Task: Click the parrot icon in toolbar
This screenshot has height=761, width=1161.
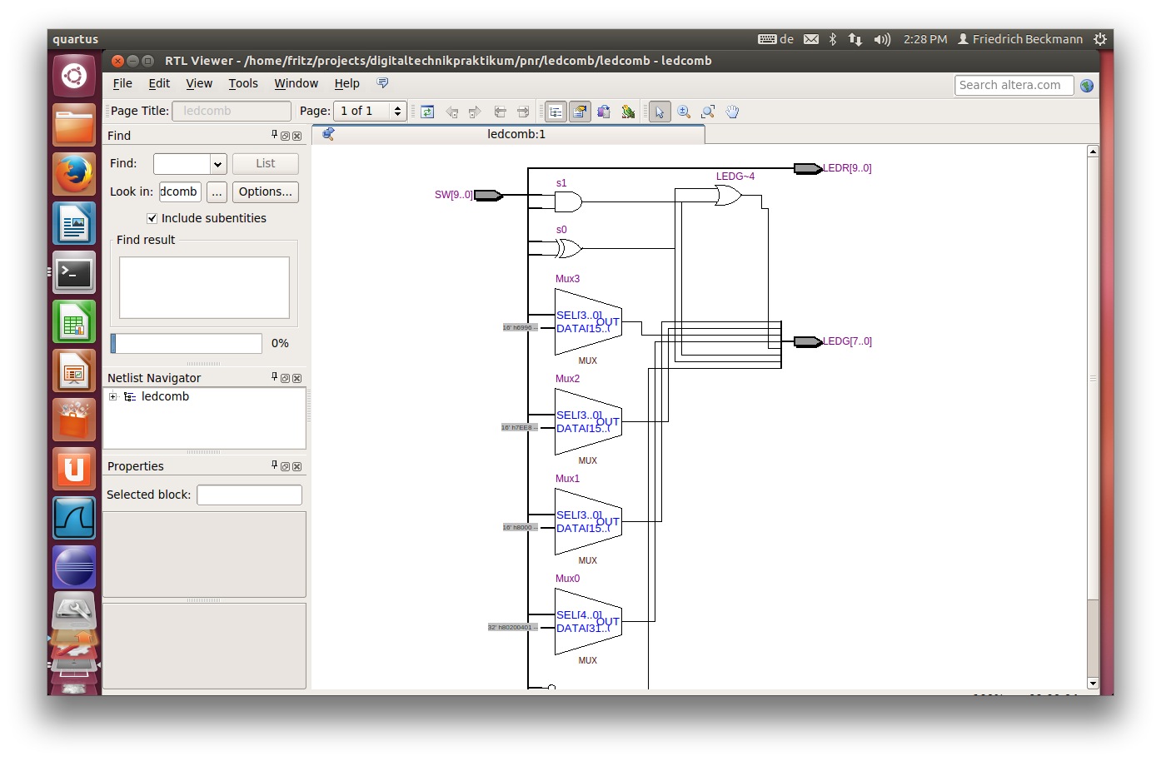Action: click(x=628, y=112)
